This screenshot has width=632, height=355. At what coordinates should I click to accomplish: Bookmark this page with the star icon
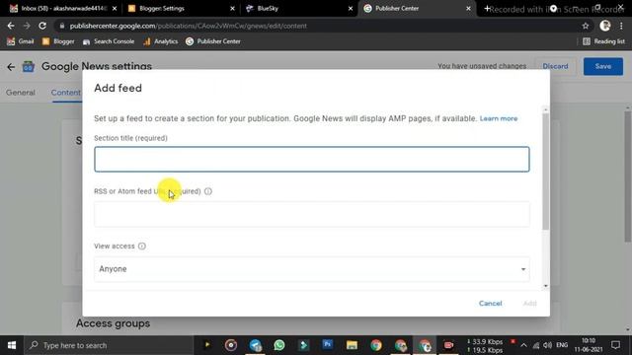point(586,26)
